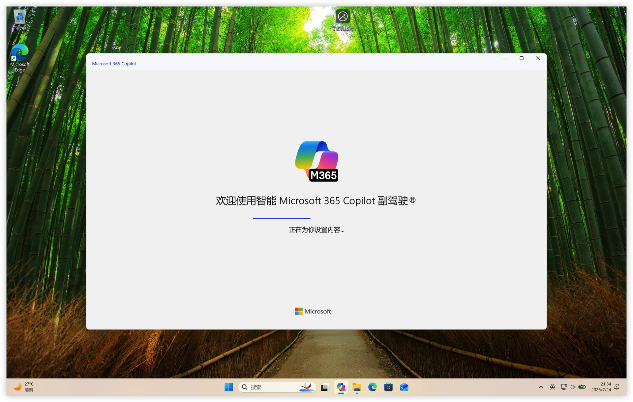Click the Microsoft logo at window bottom
This screenshot has width=633, height=402.
(x=313, y=311)
